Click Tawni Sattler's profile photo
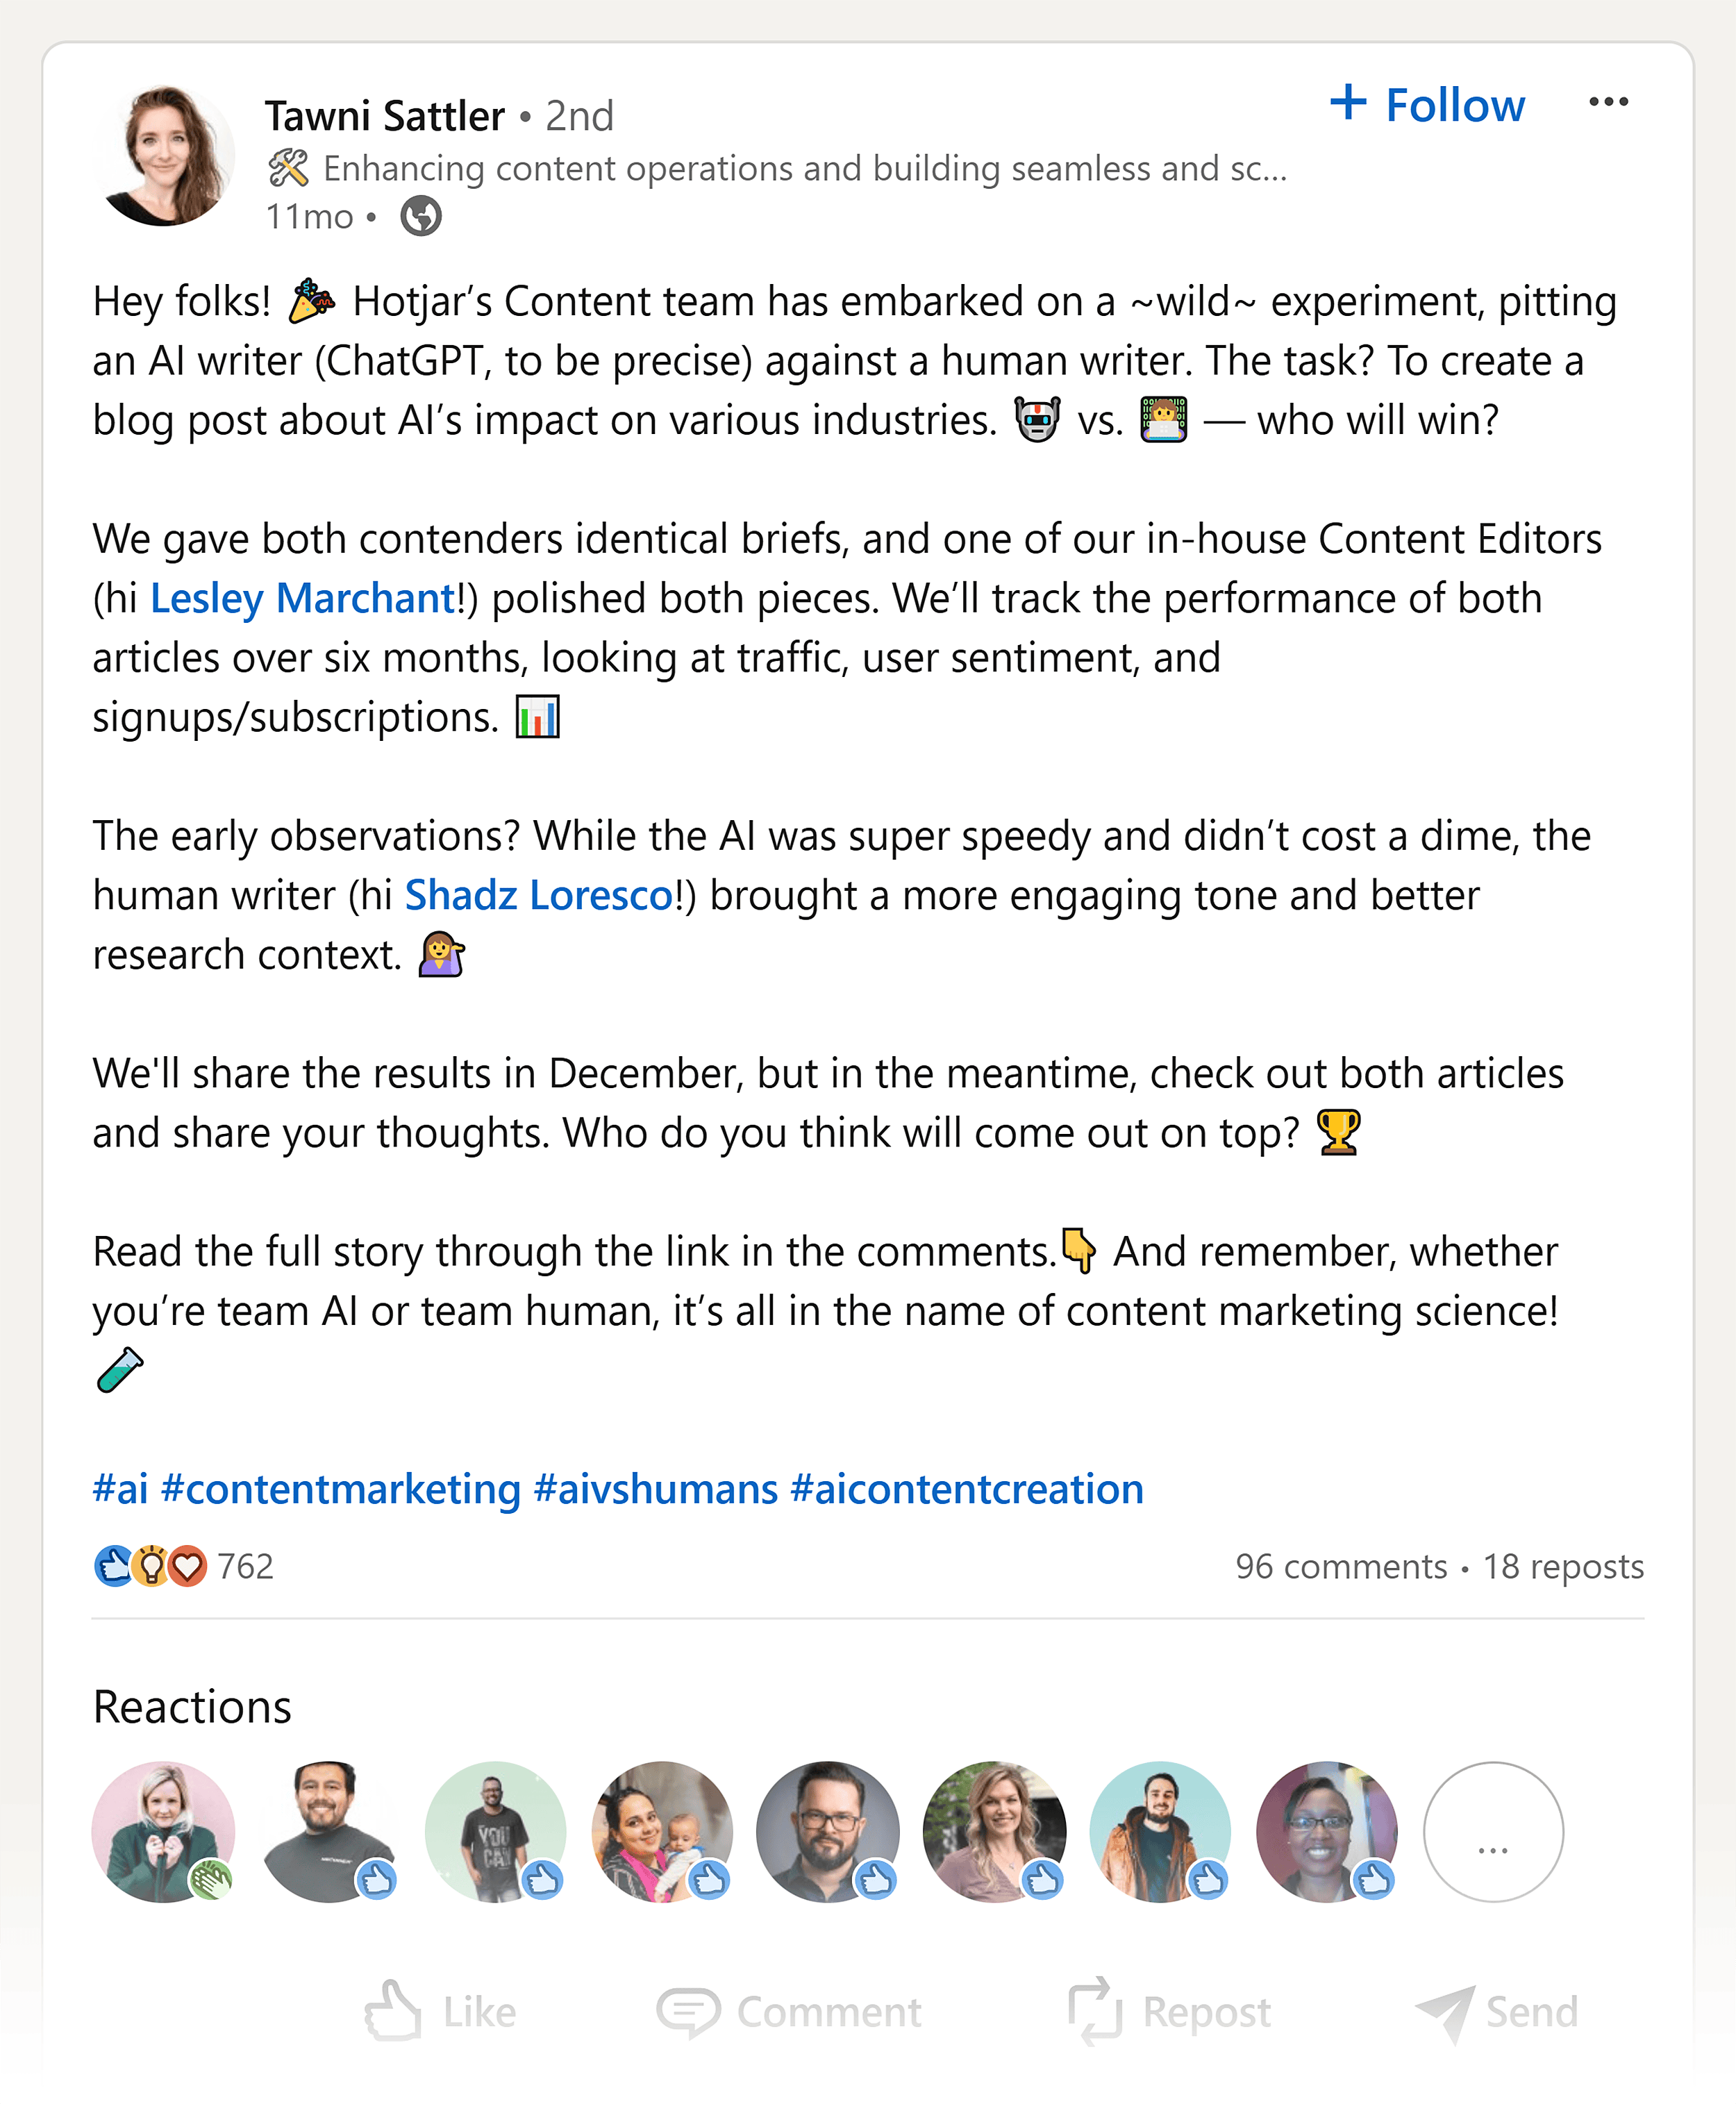Image resolution: width=1736 pixels, height=2104 pixels. (164, 156)
